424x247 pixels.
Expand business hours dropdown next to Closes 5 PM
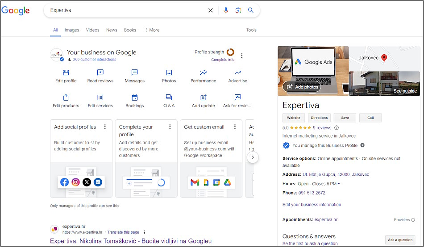click(339, 184)
